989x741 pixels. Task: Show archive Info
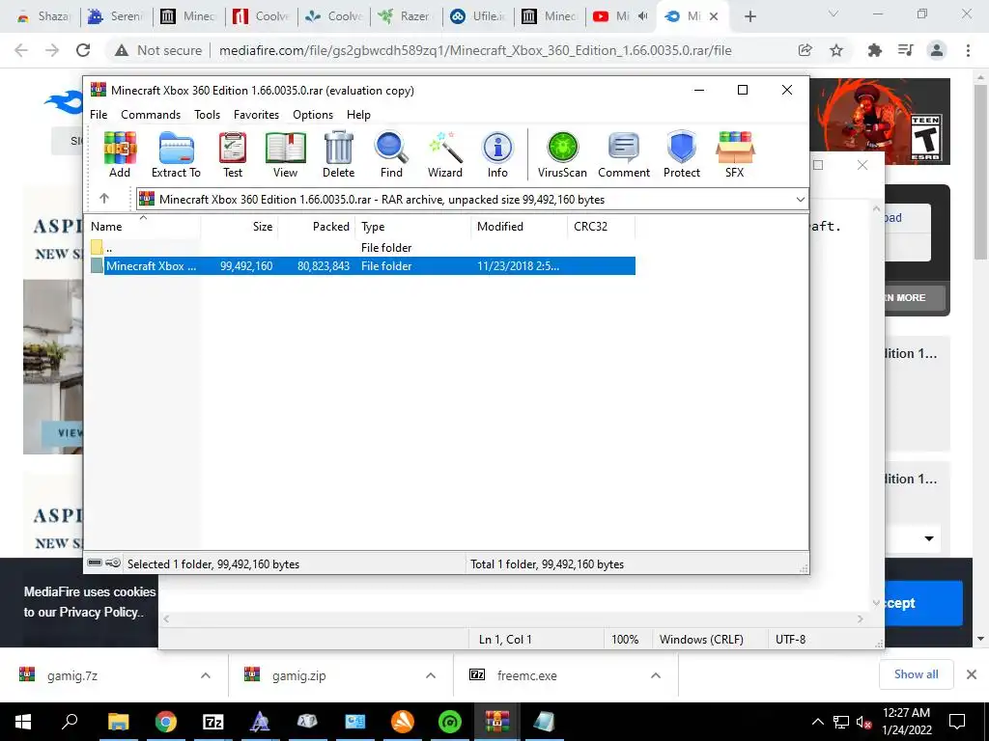[x=497, y=154]
